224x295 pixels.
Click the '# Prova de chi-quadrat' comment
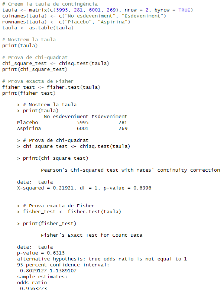(35, 58)
